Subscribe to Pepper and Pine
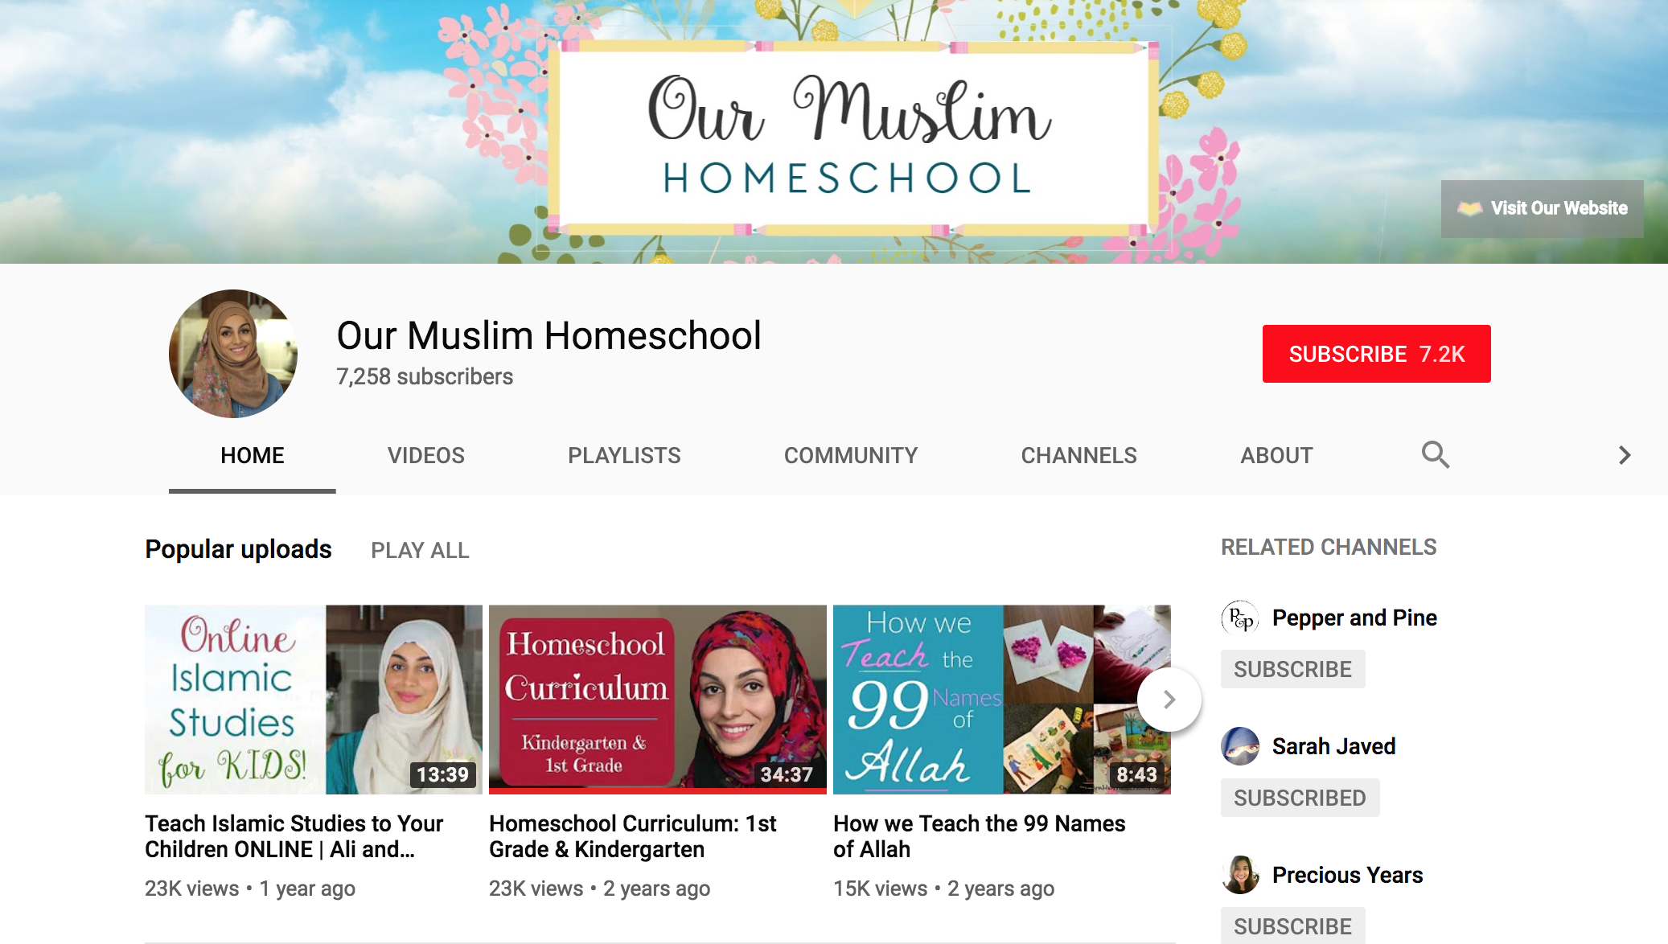The image size is (1668, 944). point(1292,669)
